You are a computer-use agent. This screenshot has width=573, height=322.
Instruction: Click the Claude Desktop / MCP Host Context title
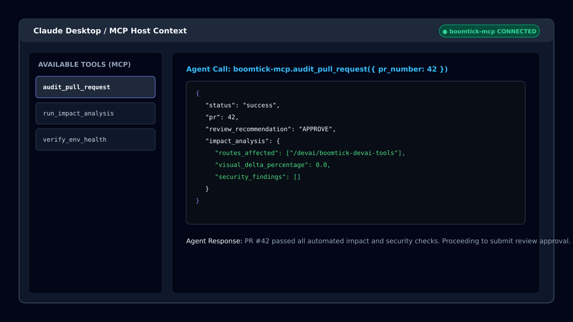tap(110, 31)
